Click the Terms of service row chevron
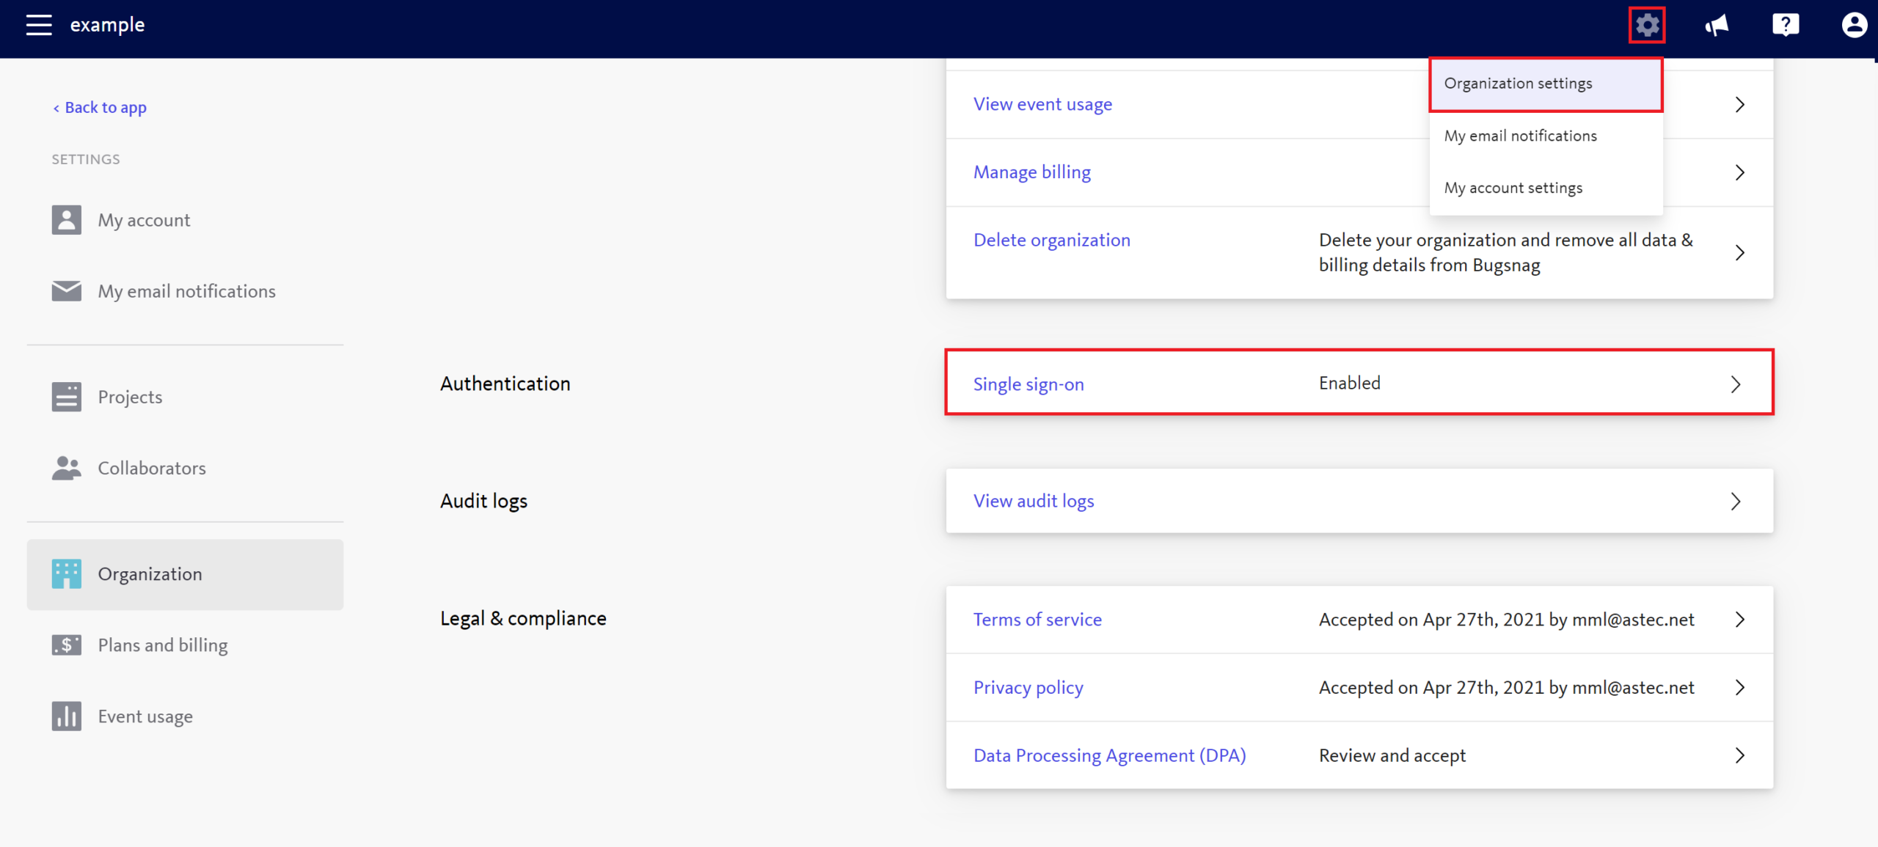Screen dimensions: 1878x847 1739,620
